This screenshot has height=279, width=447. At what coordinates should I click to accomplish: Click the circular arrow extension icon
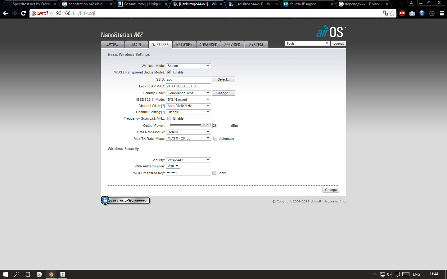(432, 13)
